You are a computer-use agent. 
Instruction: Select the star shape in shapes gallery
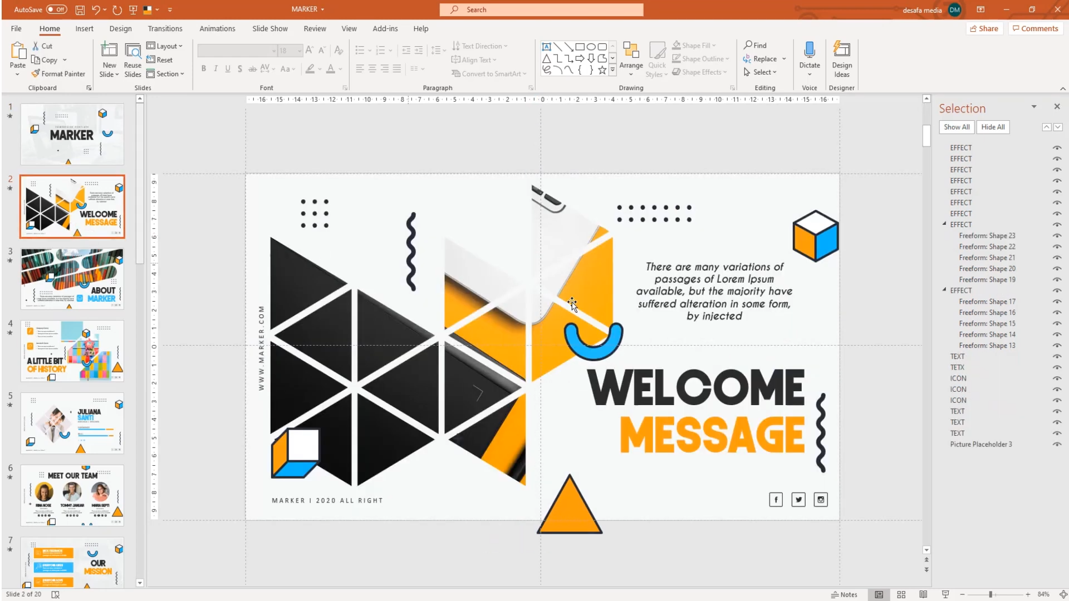(x=602, y=70)
